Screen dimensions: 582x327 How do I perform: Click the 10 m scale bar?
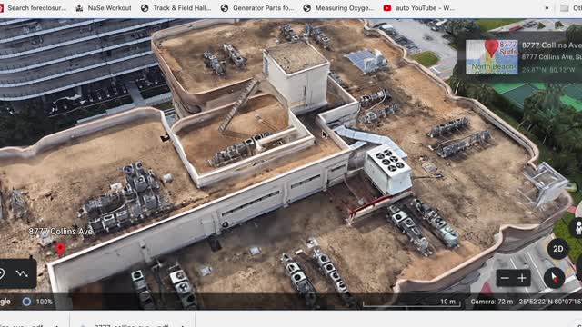412,302
